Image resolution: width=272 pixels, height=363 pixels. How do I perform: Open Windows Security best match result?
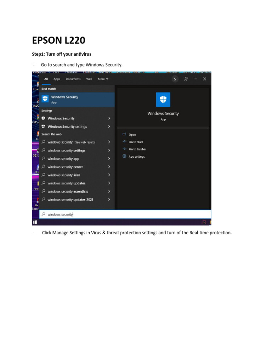pos(77,100)
